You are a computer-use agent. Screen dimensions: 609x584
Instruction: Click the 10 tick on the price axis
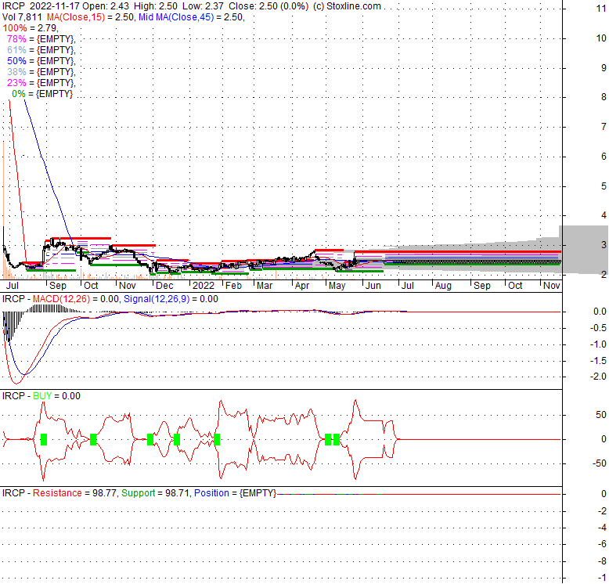[x=601, y=38]
